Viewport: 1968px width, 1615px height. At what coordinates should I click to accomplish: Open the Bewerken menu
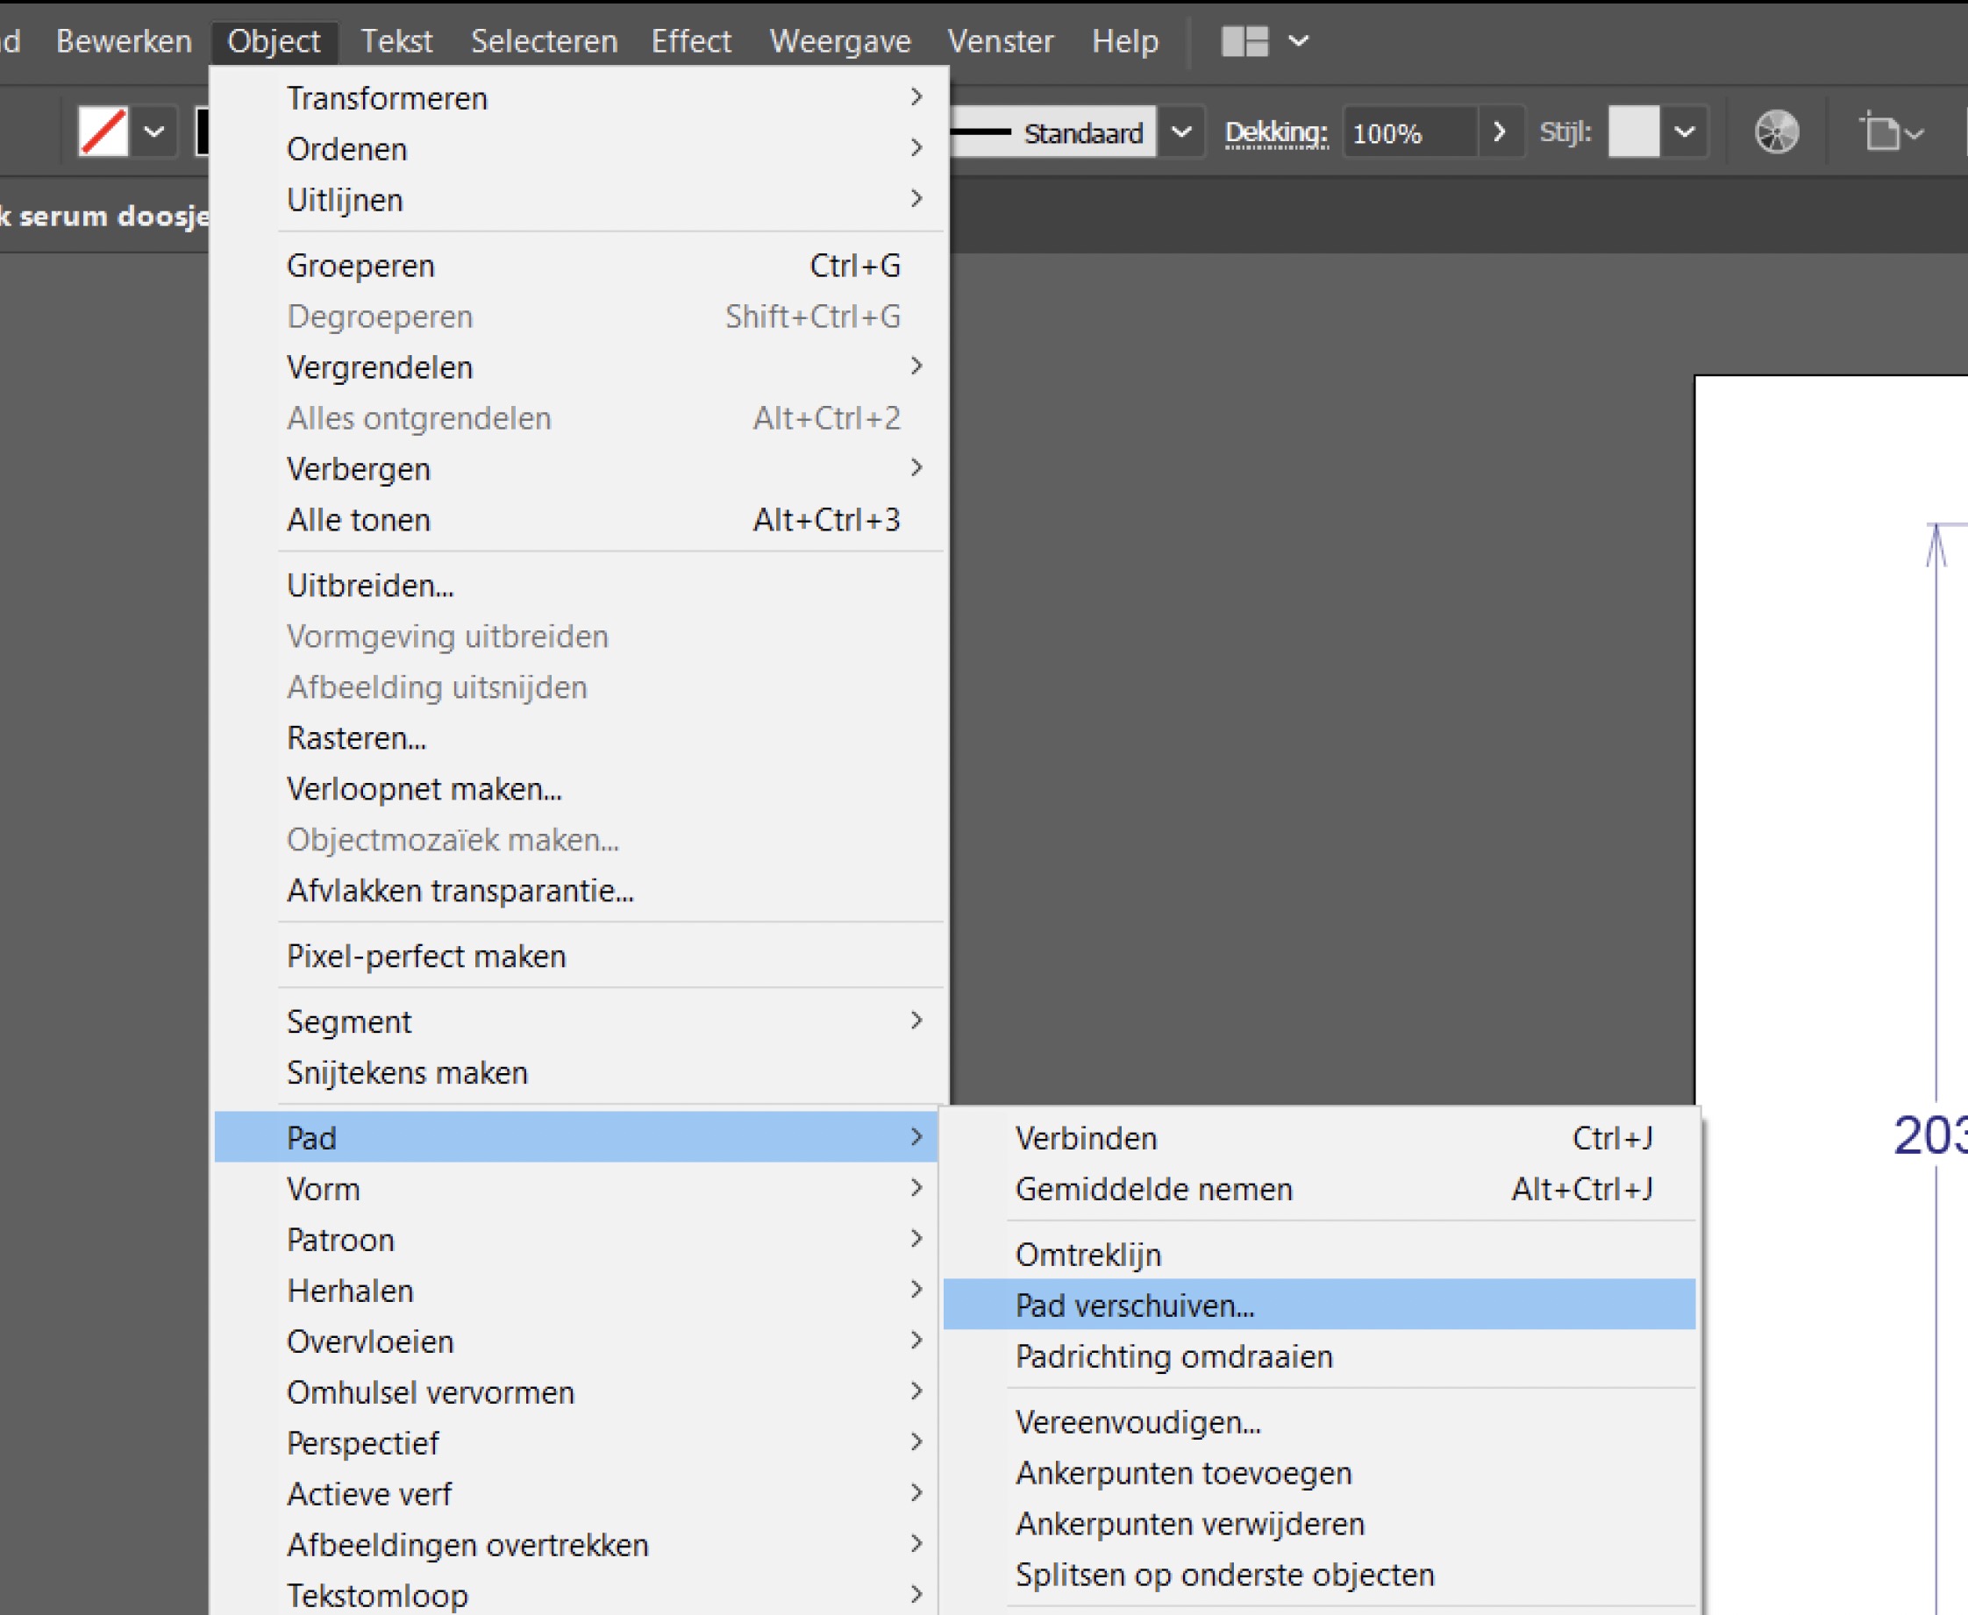tap(124, 41)
